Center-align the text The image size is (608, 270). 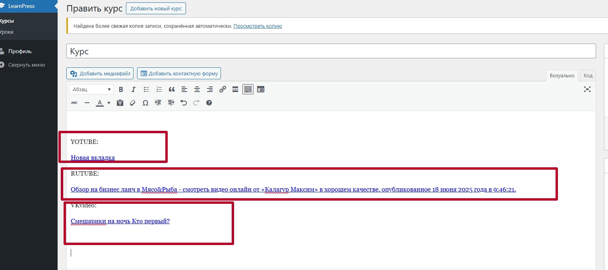197,90
